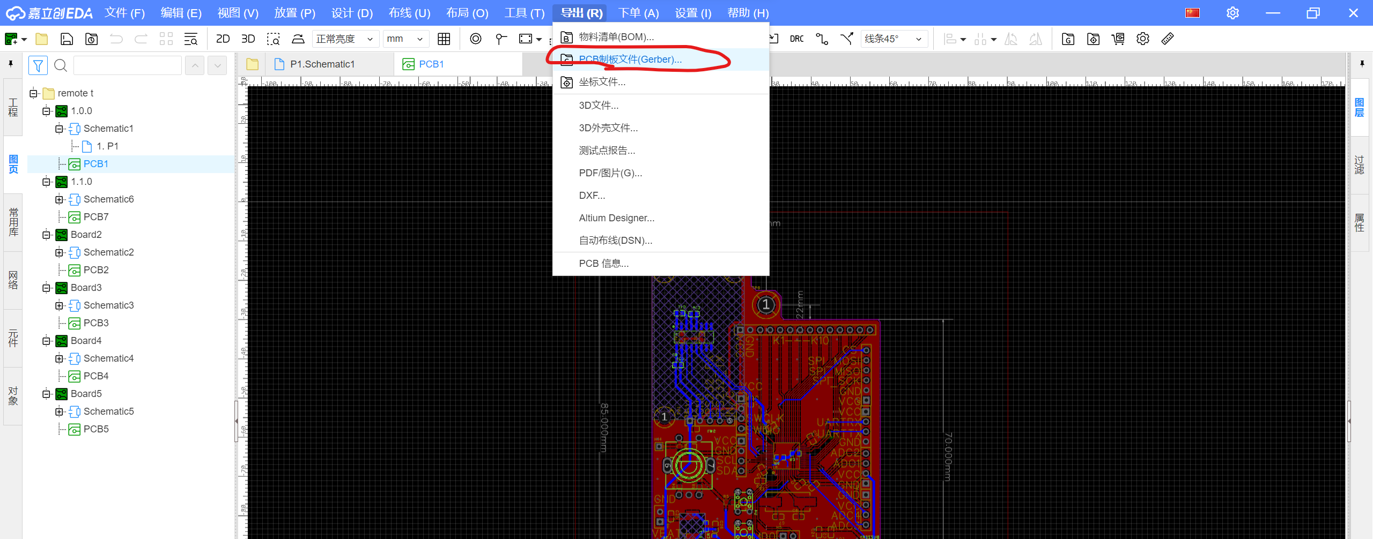Open the 文件 (F) menu
Screen dimensions: 1373x539
point(125,13)
